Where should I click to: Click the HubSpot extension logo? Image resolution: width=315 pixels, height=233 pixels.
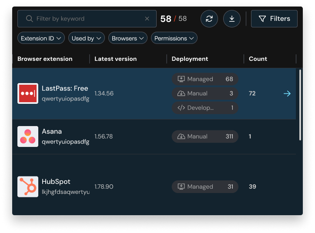(28, 186)
